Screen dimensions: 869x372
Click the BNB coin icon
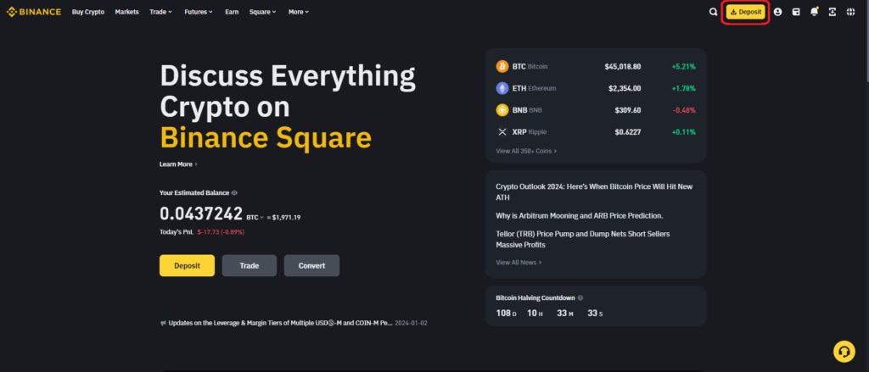[x=502, y=110]
